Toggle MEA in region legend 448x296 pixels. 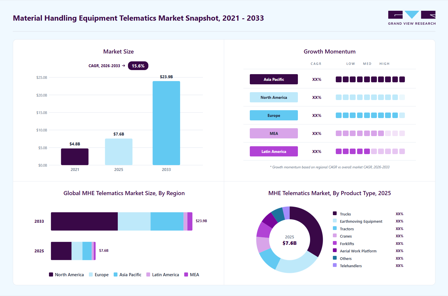[x=192, y=274]
